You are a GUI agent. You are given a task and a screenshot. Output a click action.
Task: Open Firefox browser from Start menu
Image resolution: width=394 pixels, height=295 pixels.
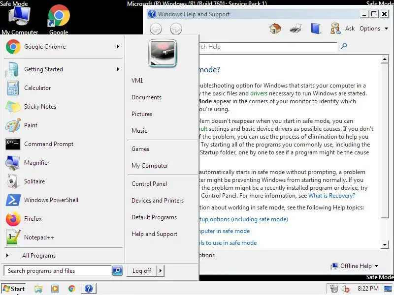pyautogui.click(x=64, y=219)
